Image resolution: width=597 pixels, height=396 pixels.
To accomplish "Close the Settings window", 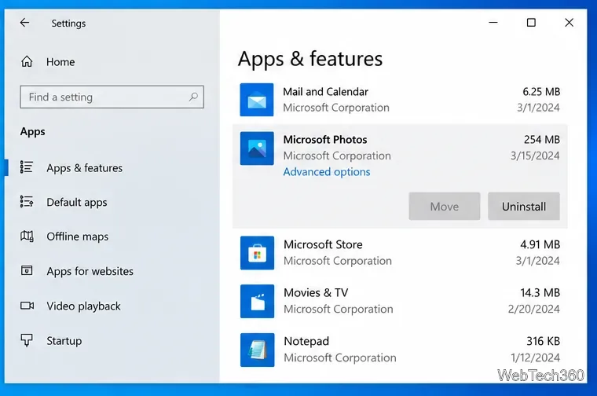I will [x=569, y=23].
